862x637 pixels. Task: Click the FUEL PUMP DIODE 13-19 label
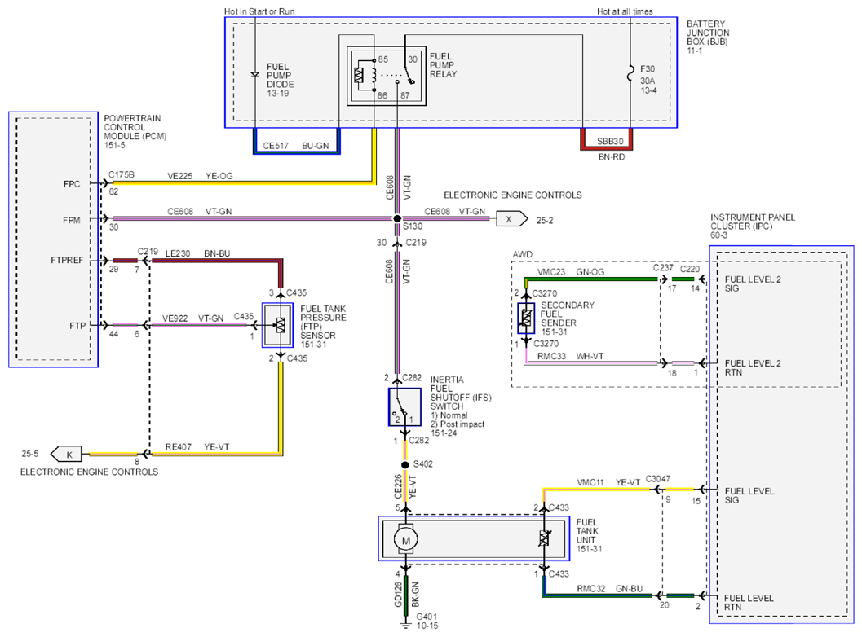(281, 80)
